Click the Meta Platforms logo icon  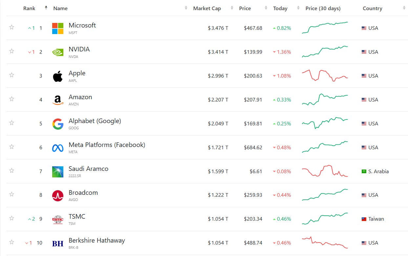[x=58, y=148]
